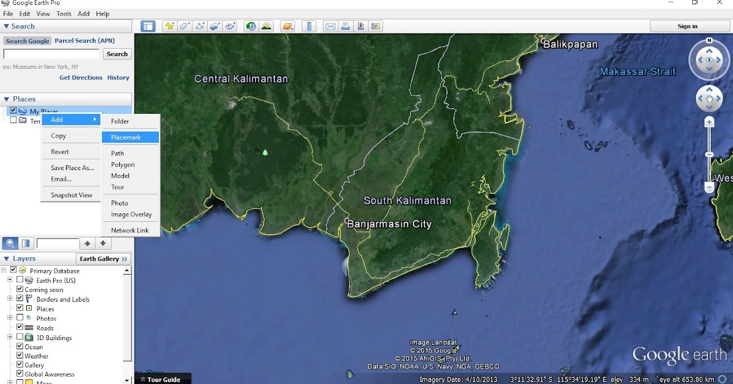Enable the 3D Buildings layer checkbox
This screenshot has height=384, width=733.
tap(20, 337)
